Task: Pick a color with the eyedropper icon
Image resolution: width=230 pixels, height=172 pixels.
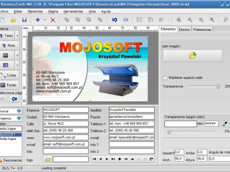Action: 225,124
